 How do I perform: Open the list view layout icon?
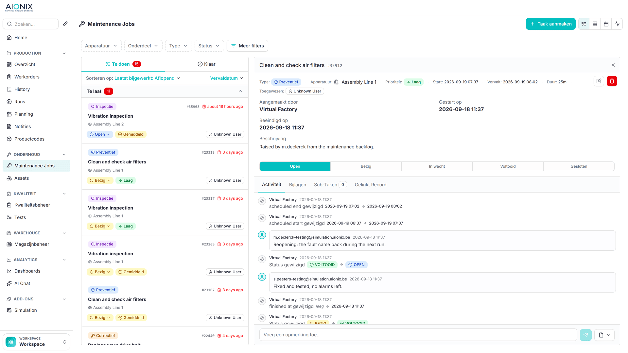click(x=584, y=24)
